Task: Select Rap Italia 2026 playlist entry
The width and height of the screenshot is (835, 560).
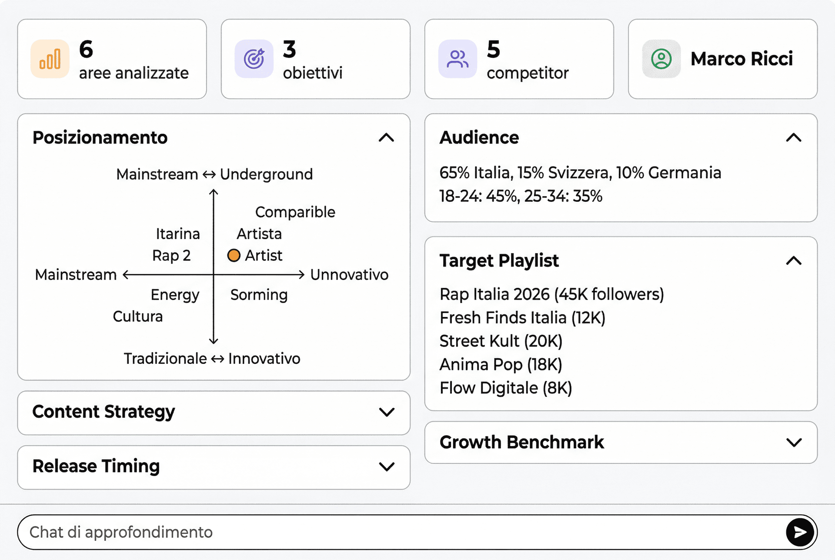Action: coord(551,294)
